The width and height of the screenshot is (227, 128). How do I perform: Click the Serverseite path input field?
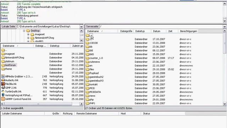(x=161, y=27)
